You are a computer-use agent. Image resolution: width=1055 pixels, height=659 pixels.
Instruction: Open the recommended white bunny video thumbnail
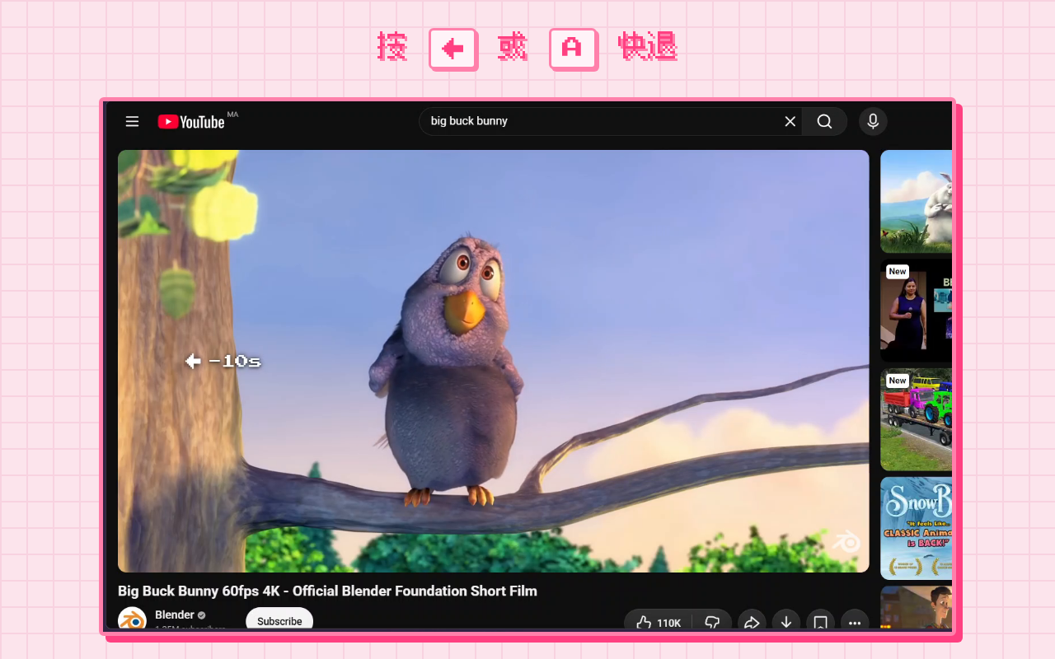point(916,201)
